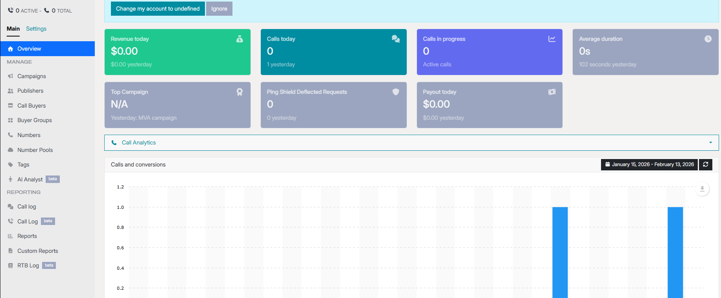Open the RTB Log page

click(48, 265)
